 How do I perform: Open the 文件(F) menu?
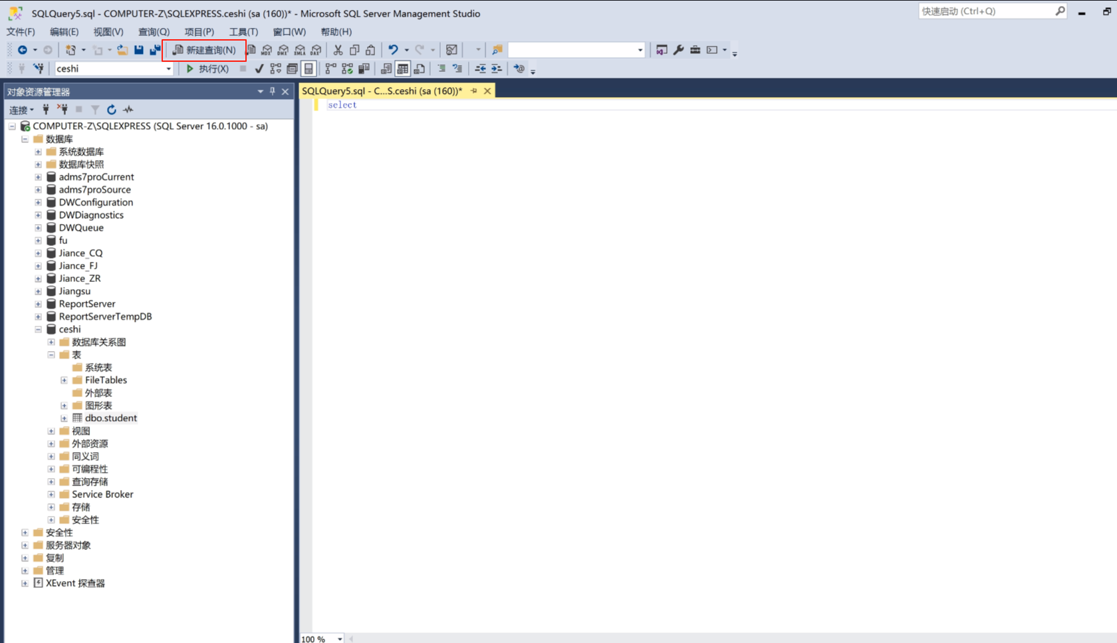[x=21, y=31]
